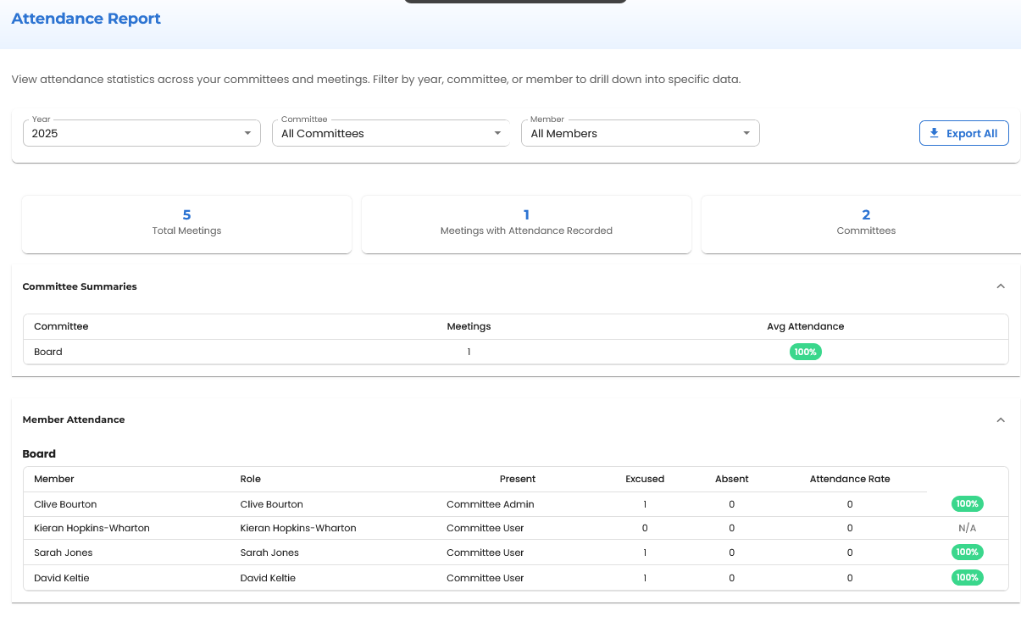
Task: Open the Year dropdown arrow
Action: pyautogui.click(x=248, y=133)
